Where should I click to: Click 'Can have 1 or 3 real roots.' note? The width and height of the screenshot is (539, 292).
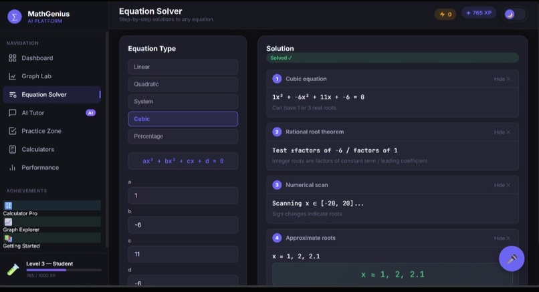[304, 108]
